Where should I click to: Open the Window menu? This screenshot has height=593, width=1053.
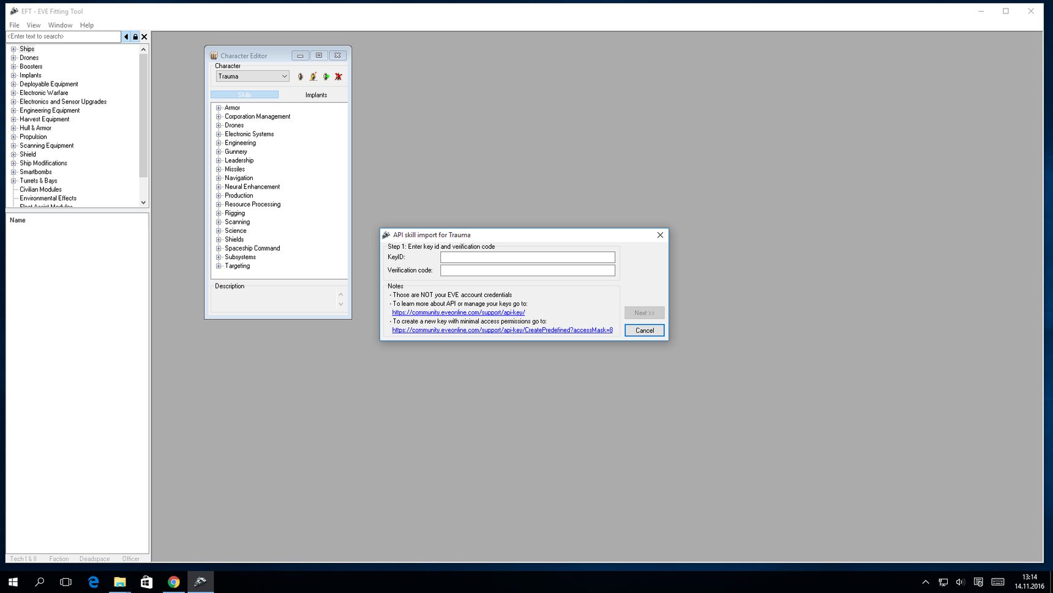[x=60, y=25]
